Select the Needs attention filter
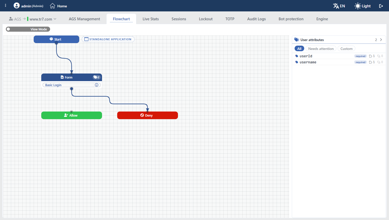This screenshot has height=220, width=389. click(321, 49)
